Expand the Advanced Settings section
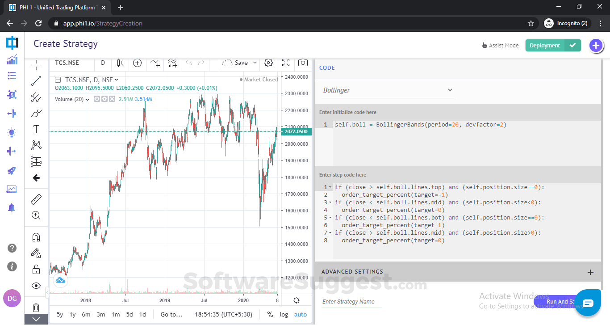 coord(590,272)
